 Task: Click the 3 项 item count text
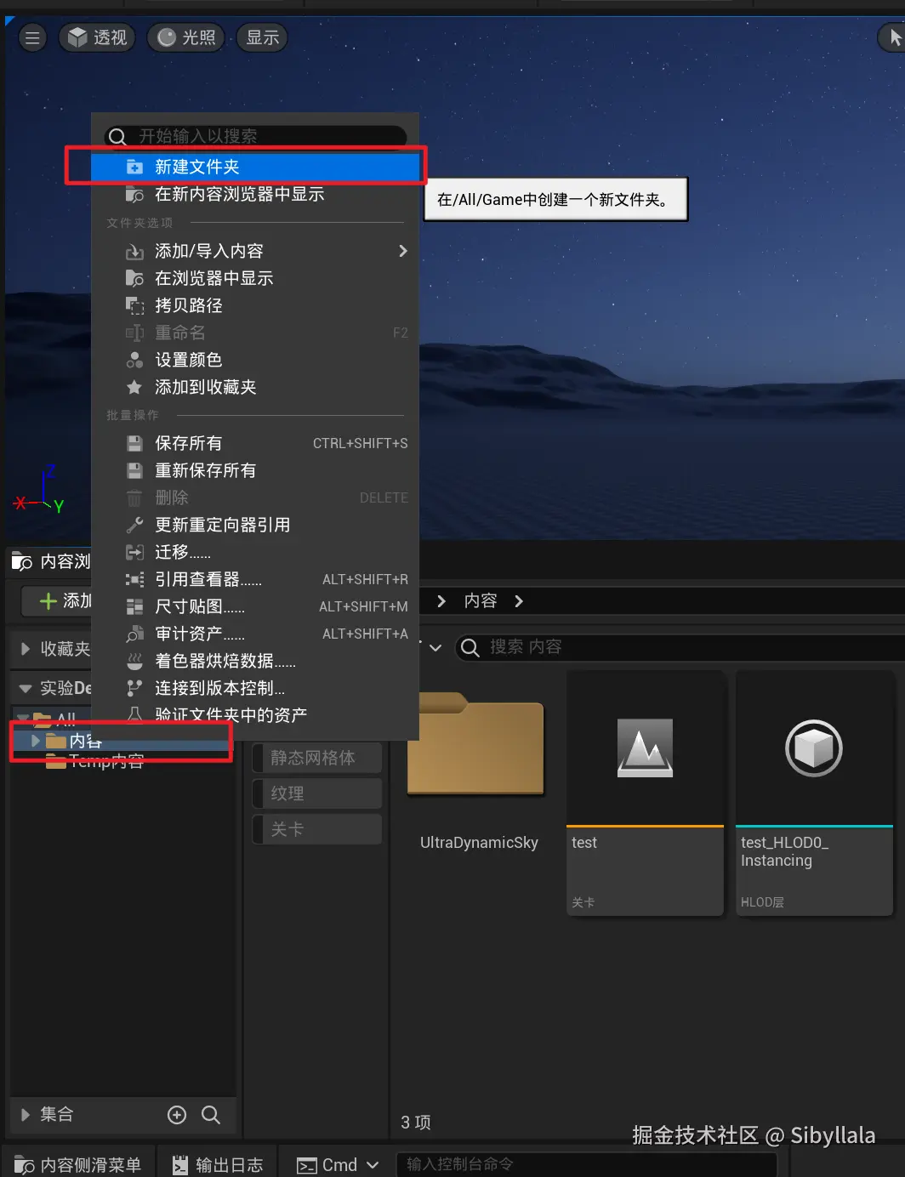416,1123
